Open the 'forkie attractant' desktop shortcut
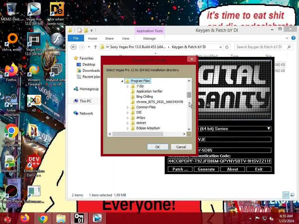Screen dimensions: 299x224 click(x=11, y=105)
